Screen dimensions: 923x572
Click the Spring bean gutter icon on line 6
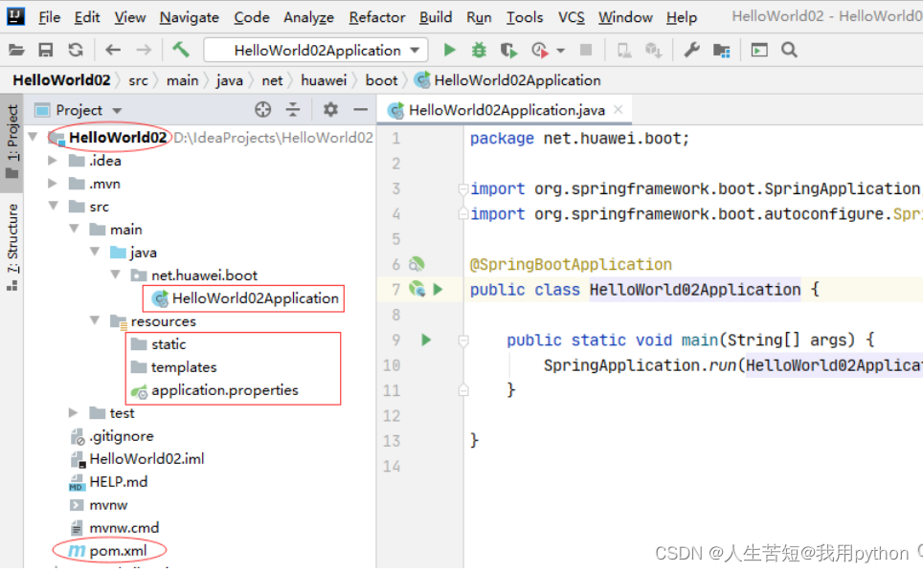pyautogui.click(x=416, y=265)
